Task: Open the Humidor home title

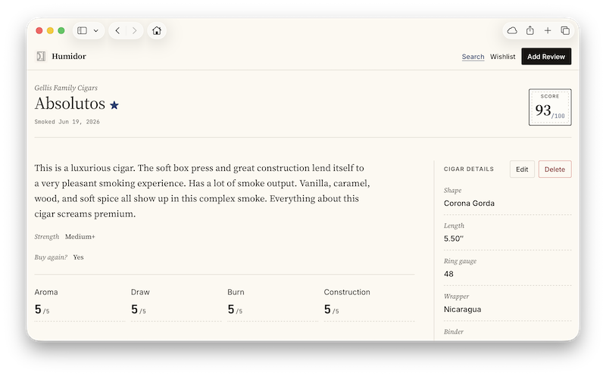Action: click(x=69, y=56)
